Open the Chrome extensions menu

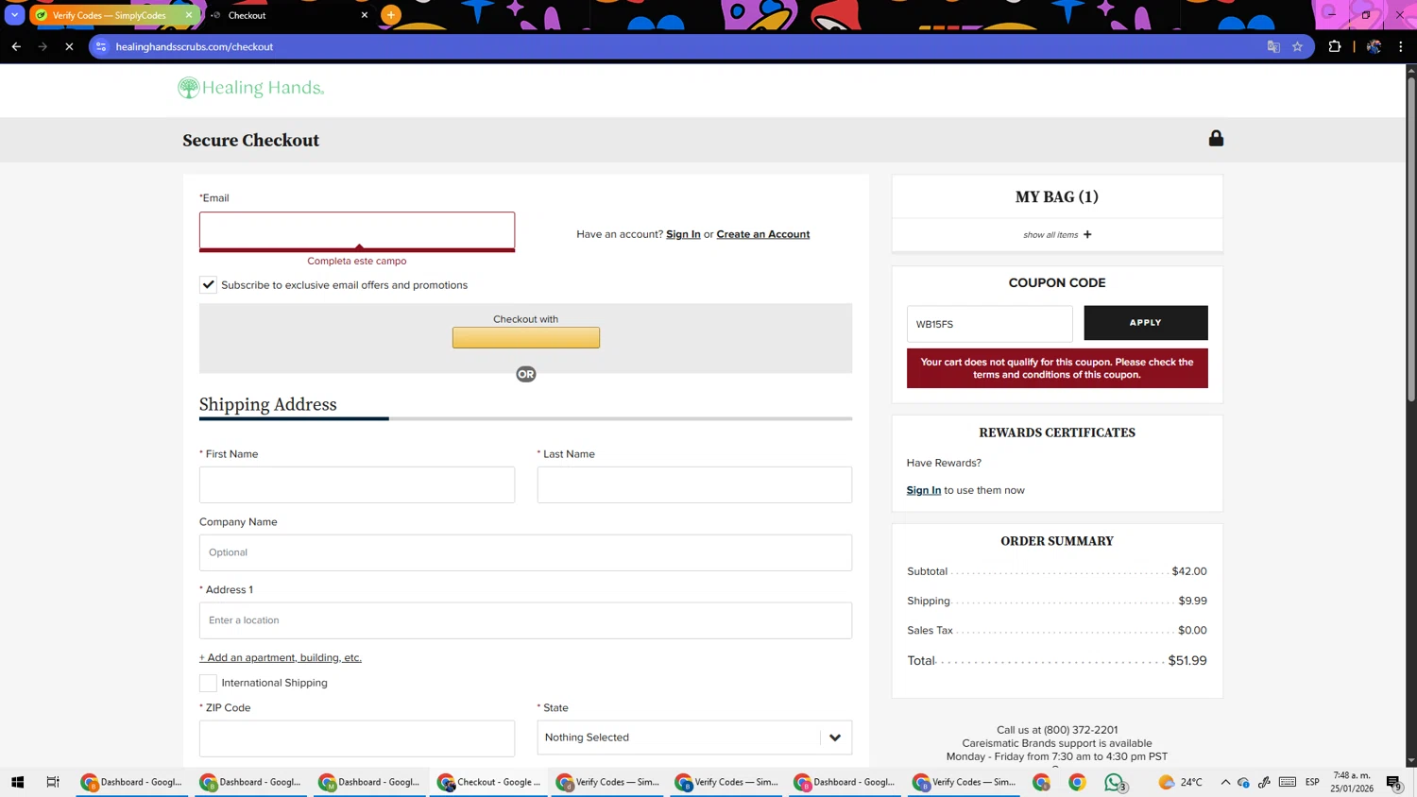(x=1335, y=46)
